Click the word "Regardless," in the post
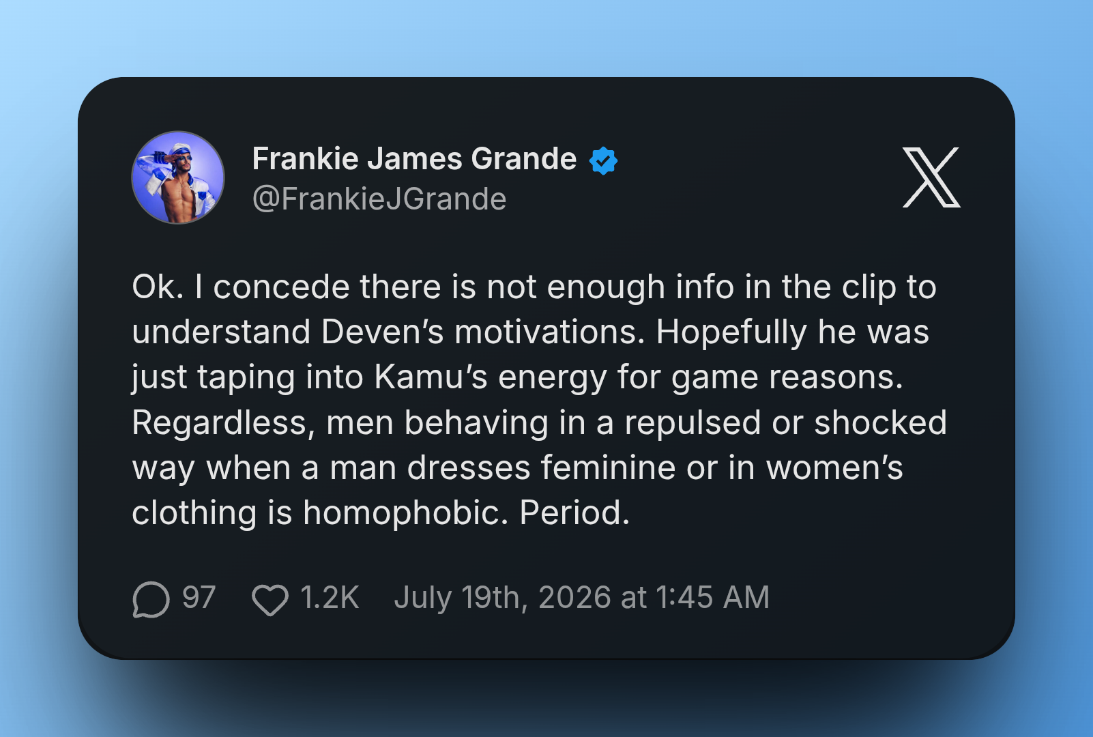Viewport: 1093px width, 737px height. coord(224,423)
